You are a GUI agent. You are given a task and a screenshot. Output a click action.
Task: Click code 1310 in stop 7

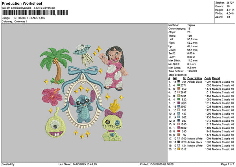click(x=208, y=103)
